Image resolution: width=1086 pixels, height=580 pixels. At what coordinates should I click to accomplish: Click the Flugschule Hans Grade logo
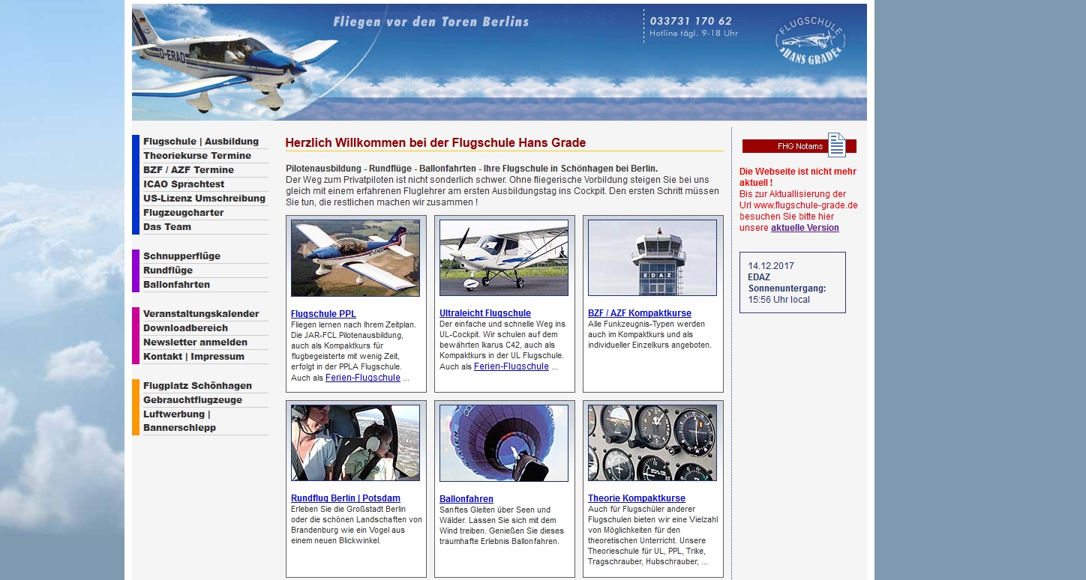[810, 41]
